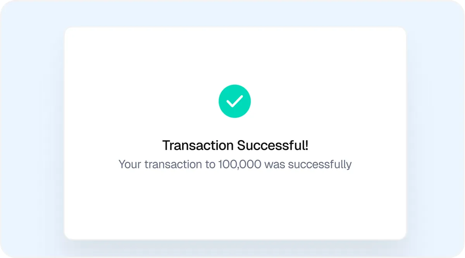
Task: Select the white check inside the circle
Action: (234, 101)
